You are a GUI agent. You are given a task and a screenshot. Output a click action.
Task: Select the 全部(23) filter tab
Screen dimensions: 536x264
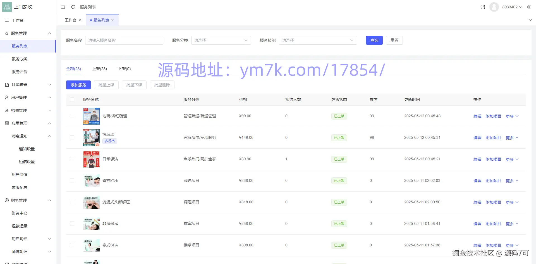74,69
